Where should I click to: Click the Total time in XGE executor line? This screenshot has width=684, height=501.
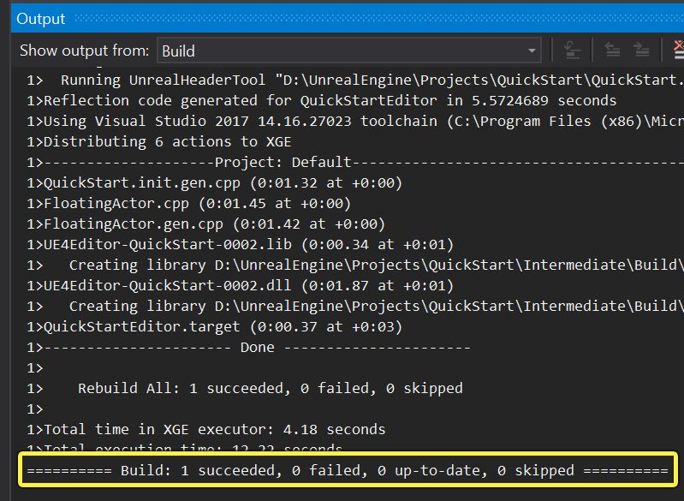[214, 429]
